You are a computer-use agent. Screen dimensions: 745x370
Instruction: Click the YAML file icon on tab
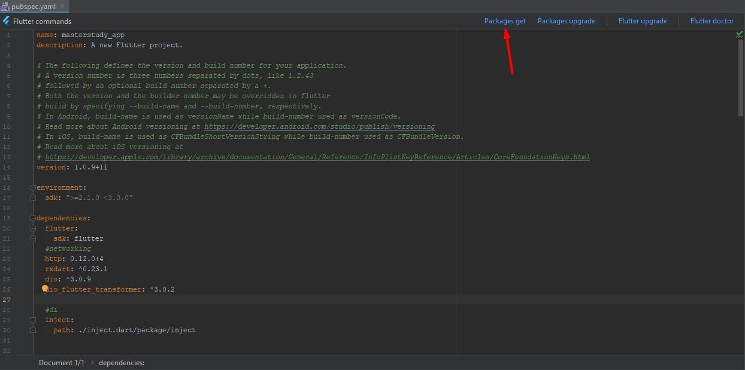click(x=5, y=6)
